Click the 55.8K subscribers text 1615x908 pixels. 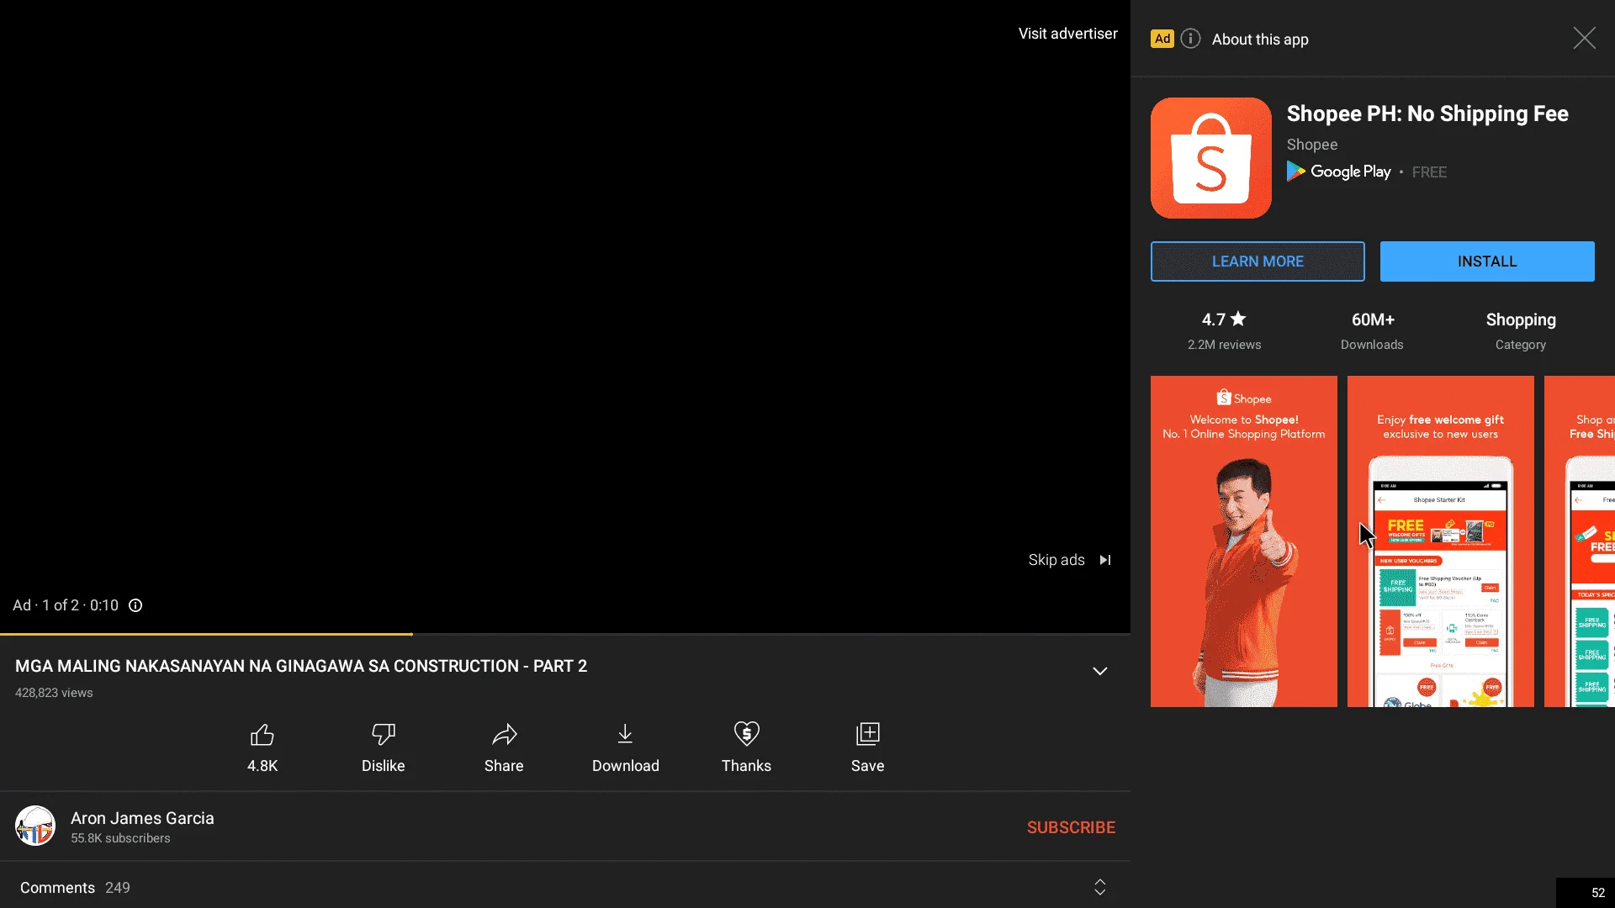pyautogui.click(x=120, y=838)
